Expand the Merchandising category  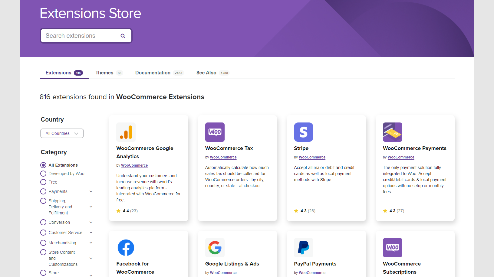click(x=91, y=243)
